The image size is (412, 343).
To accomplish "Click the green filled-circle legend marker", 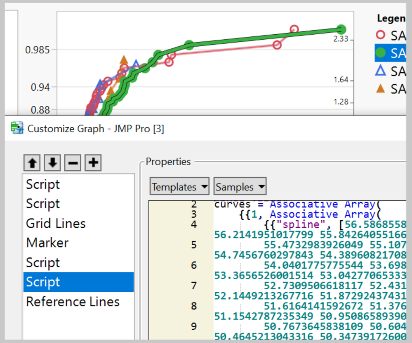I will 381,52.
